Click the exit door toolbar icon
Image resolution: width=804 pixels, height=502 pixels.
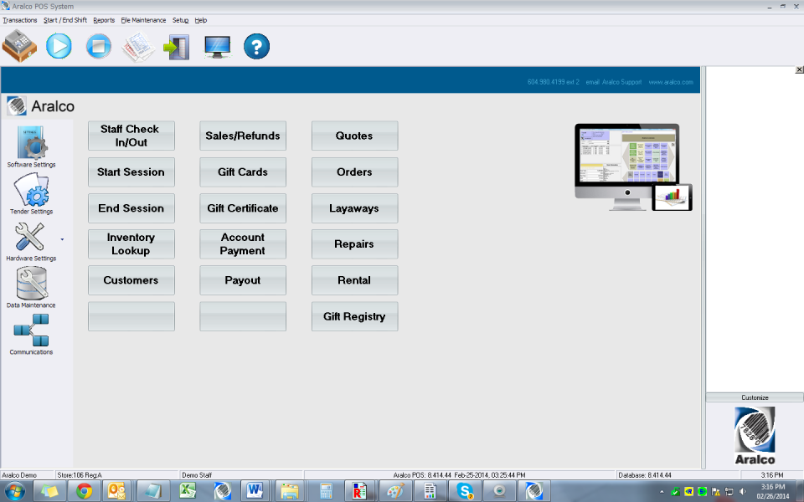[x=177, y=46]
